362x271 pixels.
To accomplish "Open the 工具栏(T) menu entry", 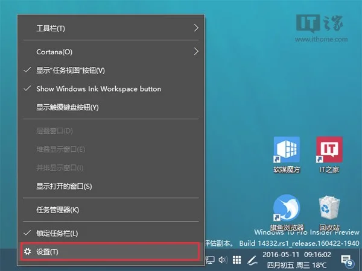I will tap(111, 28).
